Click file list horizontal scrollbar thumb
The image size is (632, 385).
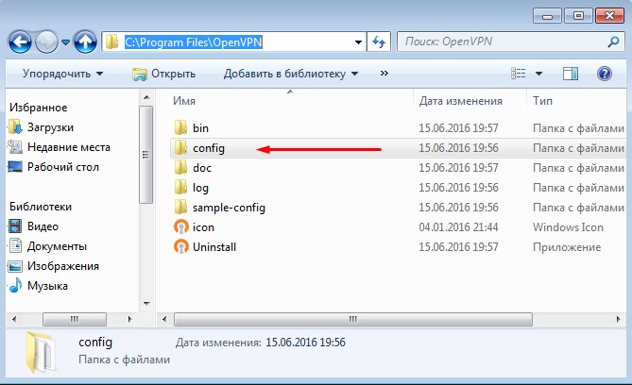coord(353,319)
